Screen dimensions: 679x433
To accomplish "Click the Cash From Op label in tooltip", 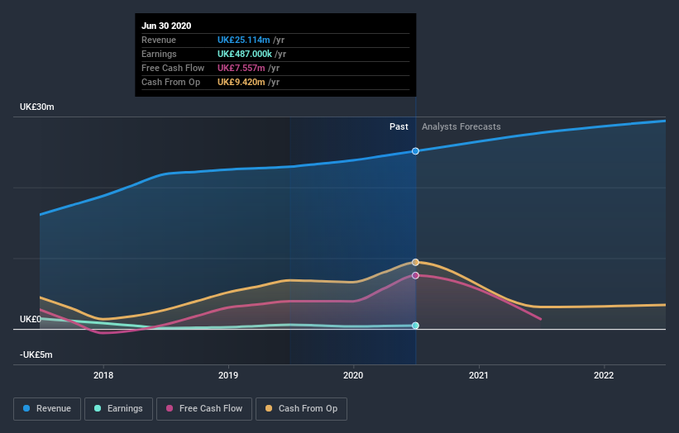I will pos(170,82).
